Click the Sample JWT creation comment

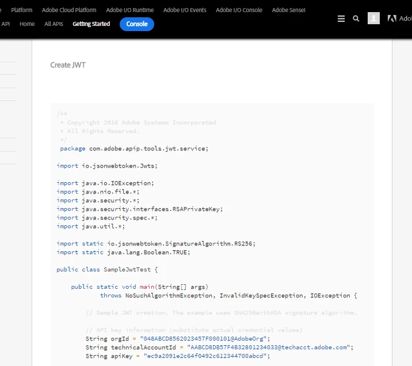click(x=221, y=312)
